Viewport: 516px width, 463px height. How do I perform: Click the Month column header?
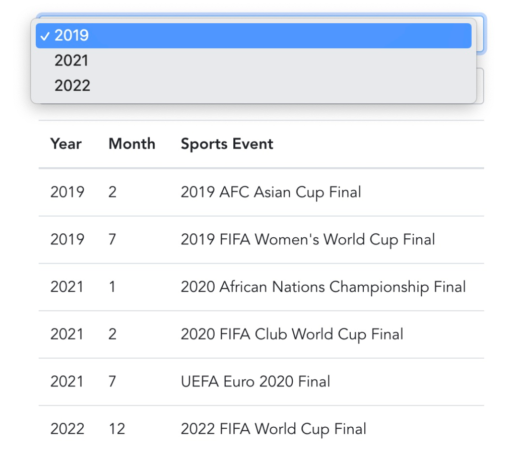[132, 144]
